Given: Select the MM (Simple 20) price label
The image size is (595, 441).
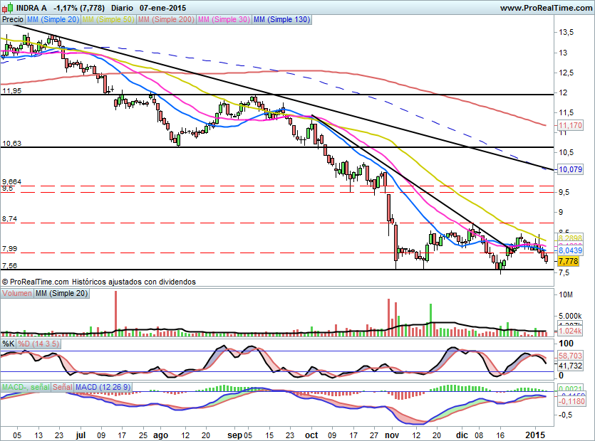Looking at the screenshot, I should [x=53, y=19].
